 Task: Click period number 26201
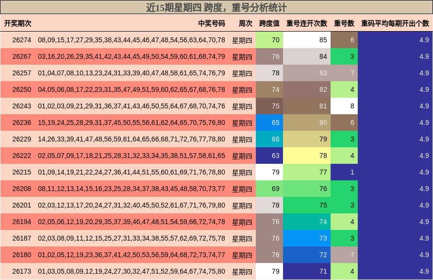point(22,205)
